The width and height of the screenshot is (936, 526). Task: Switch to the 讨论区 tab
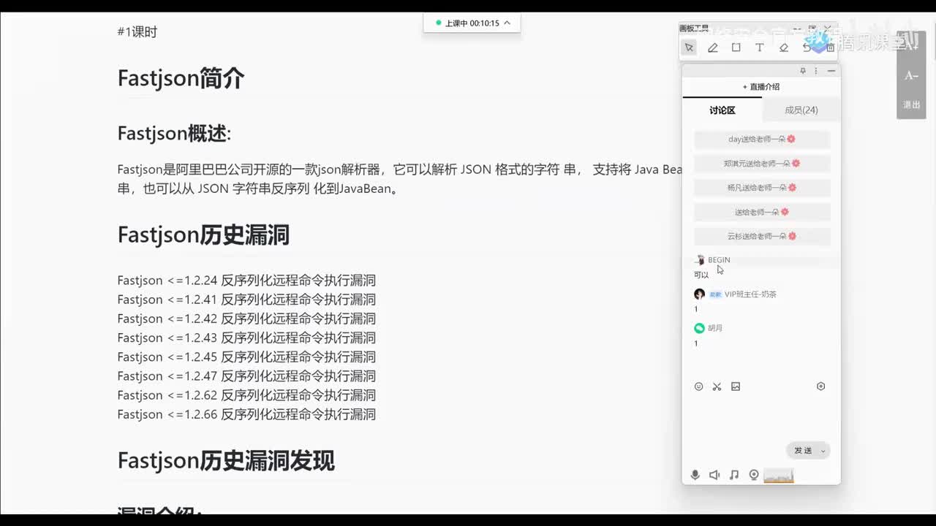pyautogui.click(x=722, y=110)
